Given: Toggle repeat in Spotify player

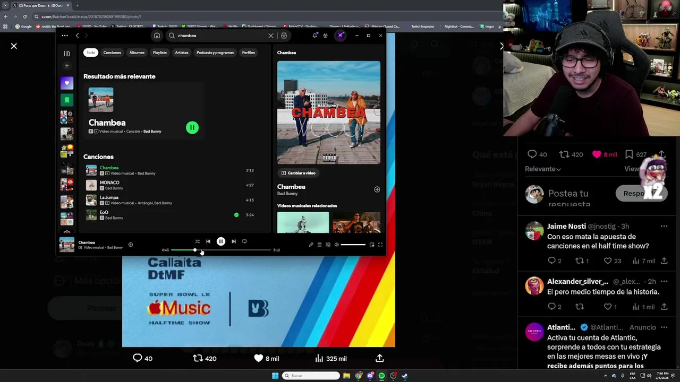Looking at the screenshot, I should click(x=244, y=241).
